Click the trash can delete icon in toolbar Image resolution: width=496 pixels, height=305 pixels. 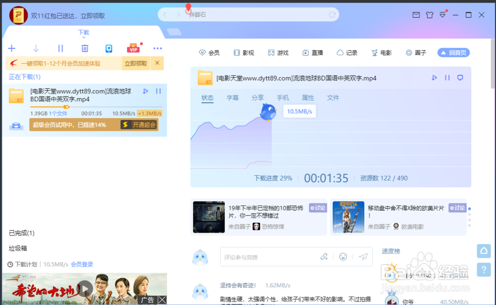tap(85, 49)
